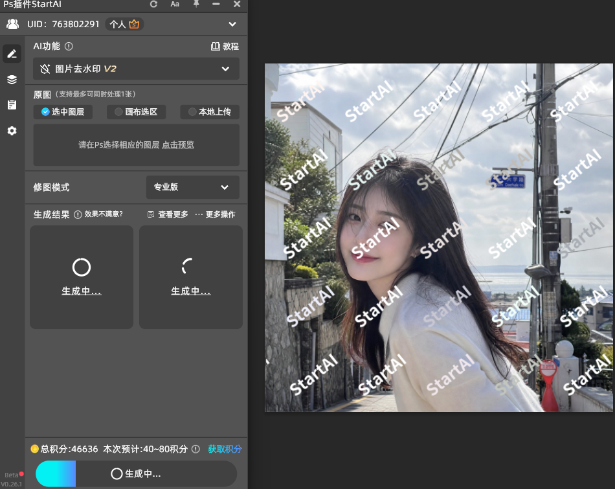Viewport: 615px width, 489px height.
Task: Close the StartAI plugin panel
Action: coord(237,4)
